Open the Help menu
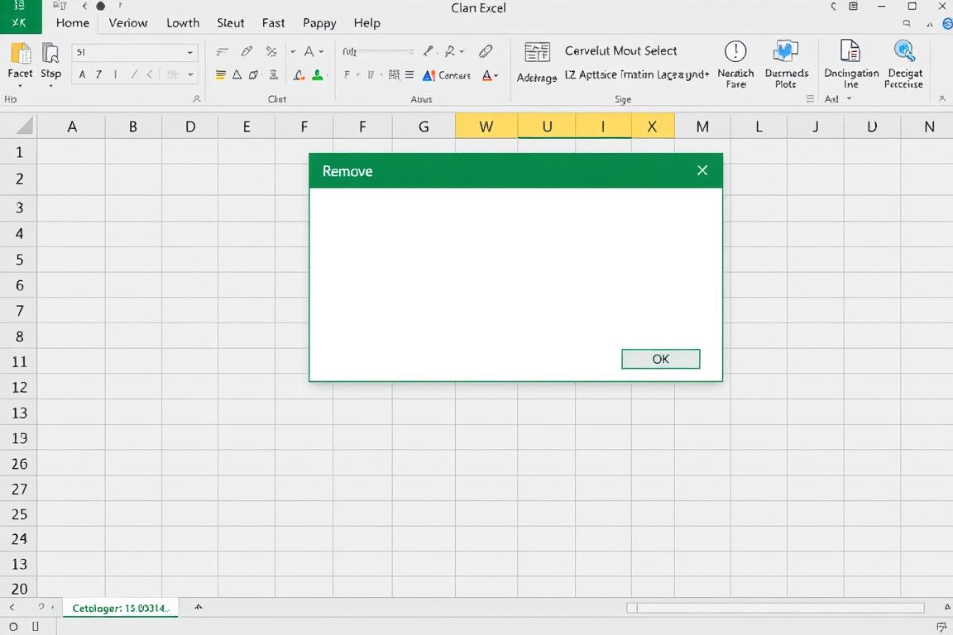The image size is (953, 635). 366,22
